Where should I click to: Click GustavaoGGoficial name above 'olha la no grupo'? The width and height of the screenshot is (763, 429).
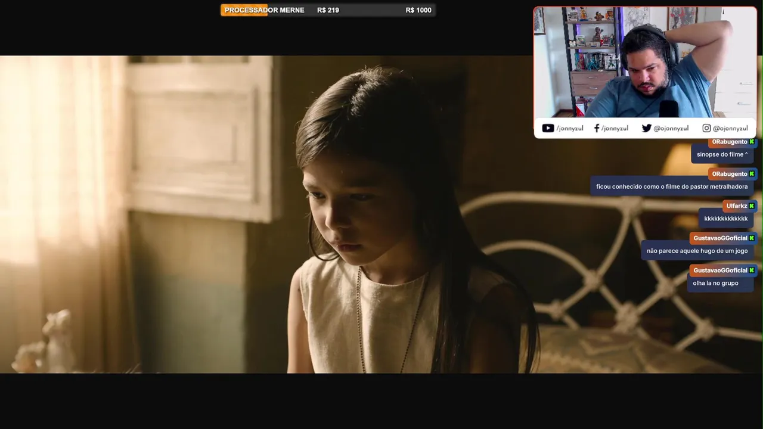(x=720, y=271)
